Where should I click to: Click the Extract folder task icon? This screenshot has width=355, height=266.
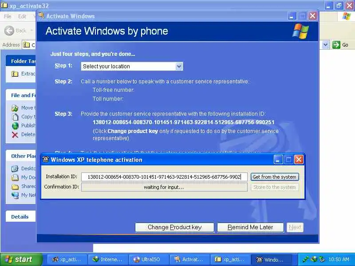(15, 74)
